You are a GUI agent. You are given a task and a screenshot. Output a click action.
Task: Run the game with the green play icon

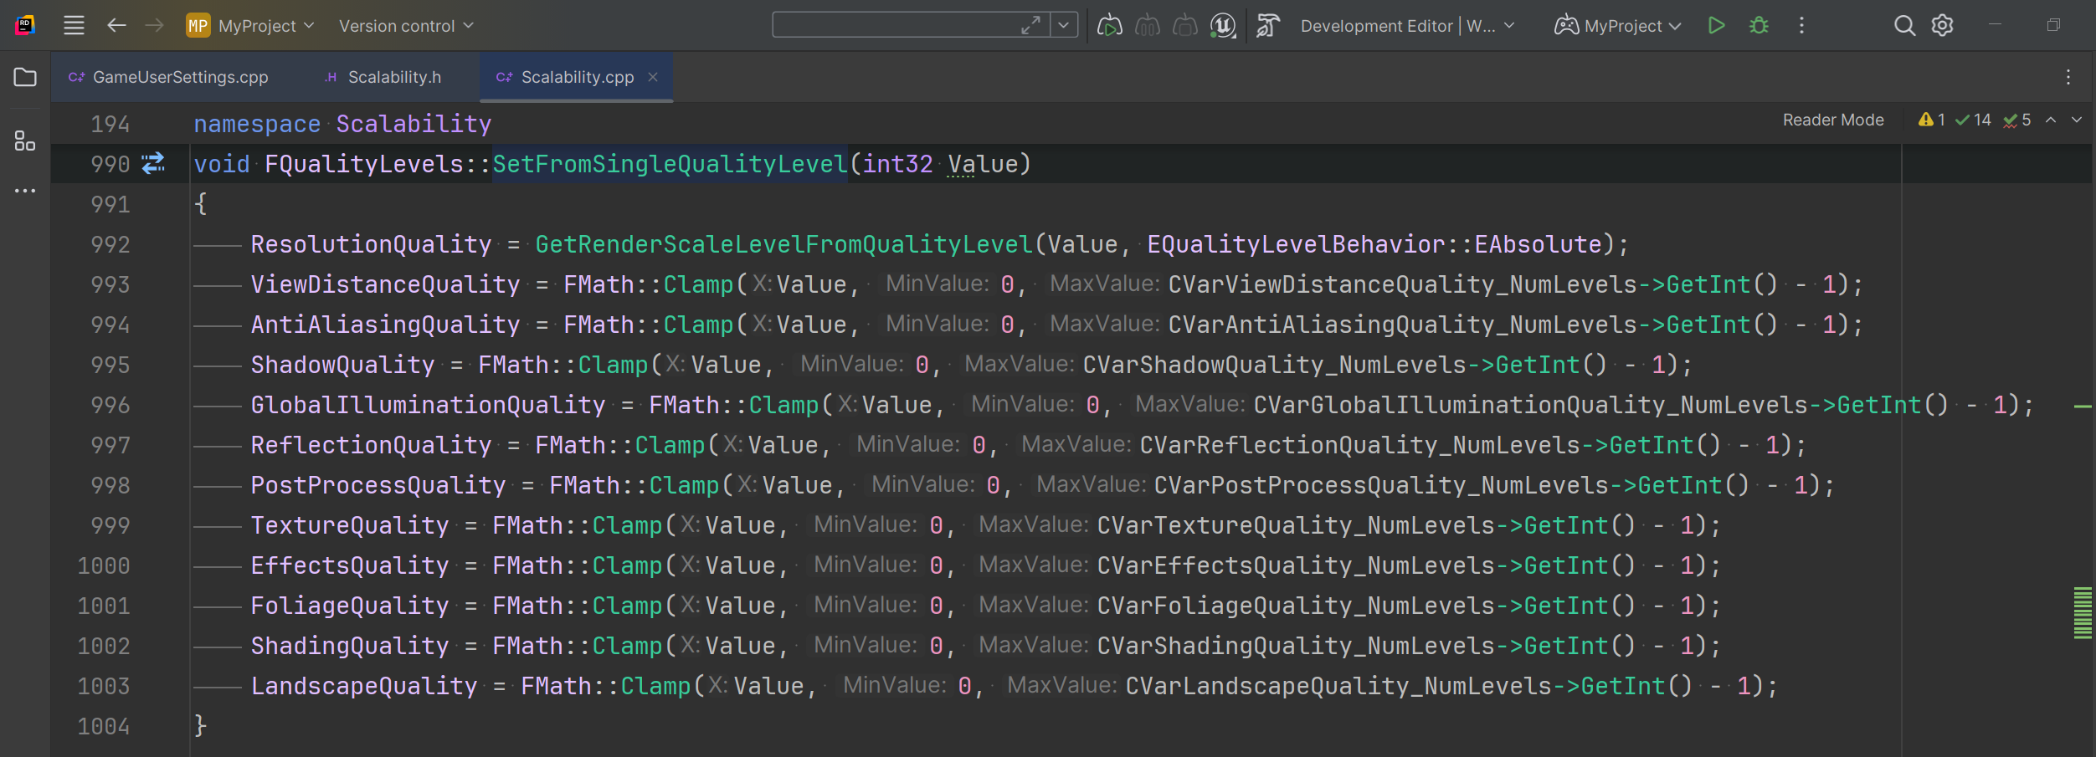(x=1717, y=25)
